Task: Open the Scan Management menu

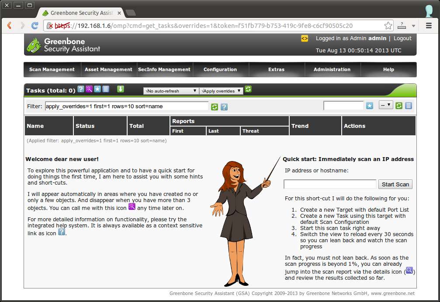Action: click(x=52, y=69)
